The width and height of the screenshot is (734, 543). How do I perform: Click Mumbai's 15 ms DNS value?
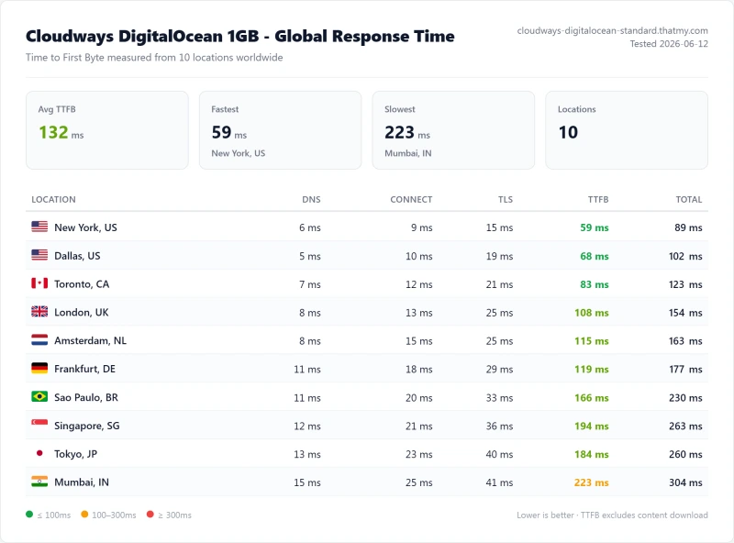coord(307,482)
